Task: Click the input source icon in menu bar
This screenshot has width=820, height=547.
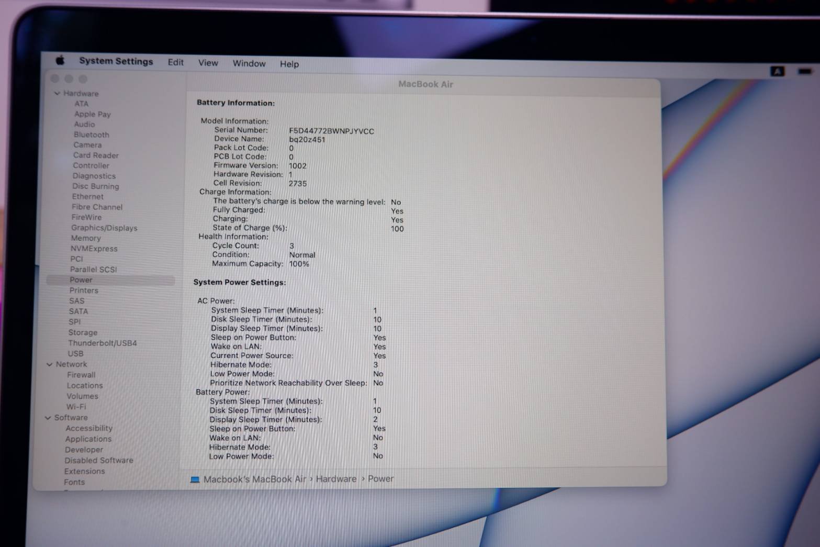Action: (x=777, y=71)
